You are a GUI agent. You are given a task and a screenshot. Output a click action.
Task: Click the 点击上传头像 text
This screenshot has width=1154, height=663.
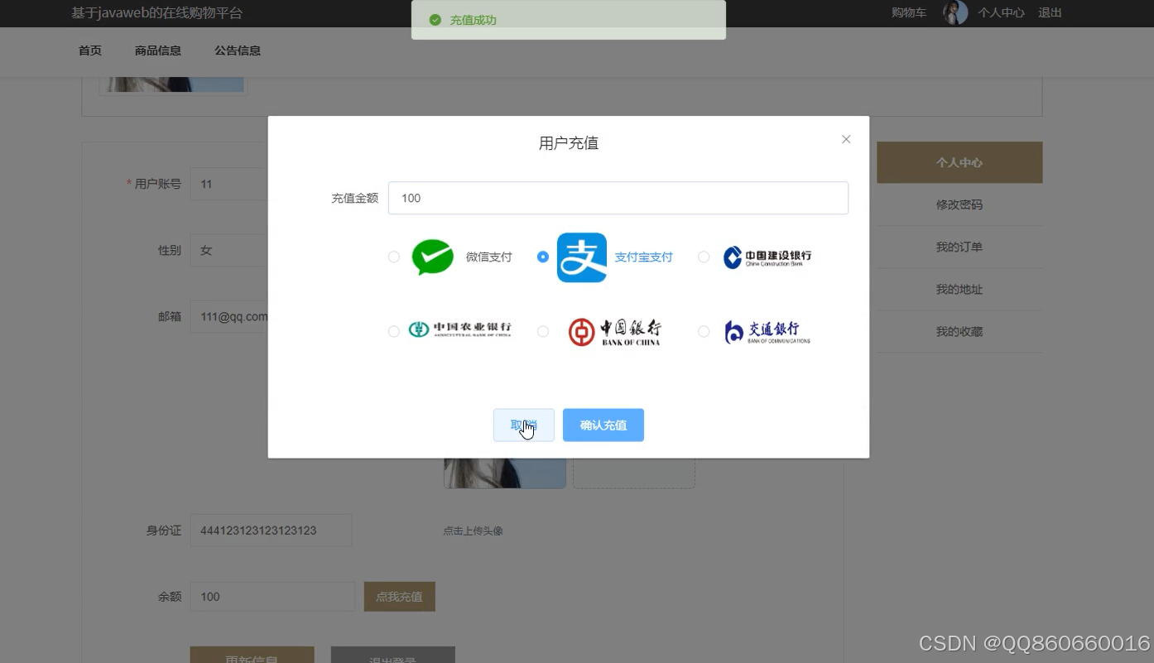[473, 531]
